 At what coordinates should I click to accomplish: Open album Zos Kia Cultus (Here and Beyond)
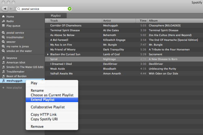[170, 35]
